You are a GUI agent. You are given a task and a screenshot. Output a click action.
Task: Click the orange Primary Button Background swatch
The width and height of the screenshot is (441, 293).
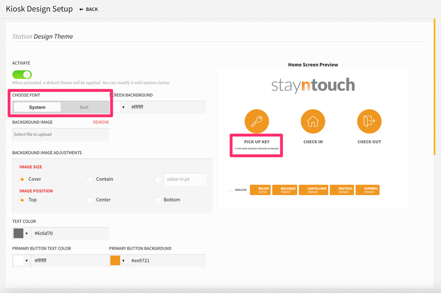(x=115, y=260)
